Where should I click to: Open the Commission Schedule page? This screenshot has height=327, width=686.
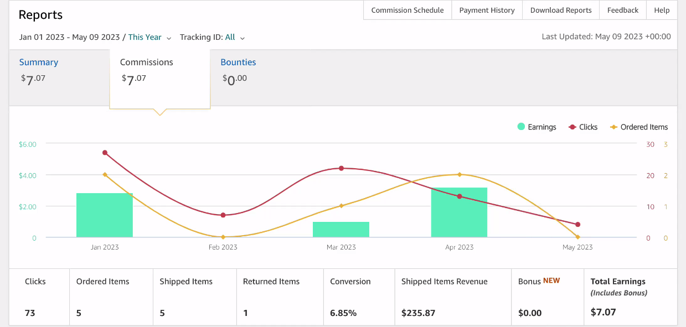click(408, 10)
